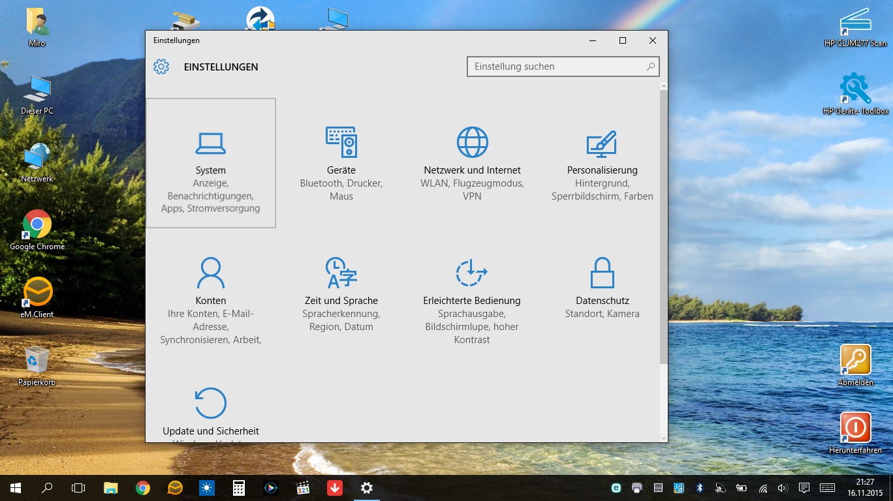The height and width of the screenshot is (501, 893).
Task: Open the Action Center notifications icon
Action: click(x=804, y=488)
